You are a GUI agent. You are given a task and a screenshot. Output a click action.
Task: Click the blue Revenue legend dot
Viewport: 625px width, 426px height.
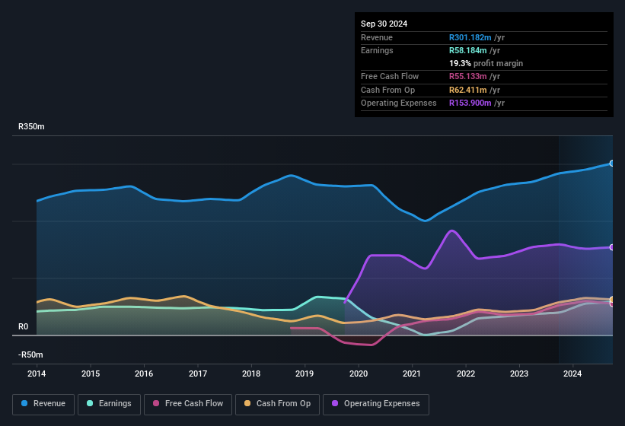pyautogui.click(x=25, y=404)
